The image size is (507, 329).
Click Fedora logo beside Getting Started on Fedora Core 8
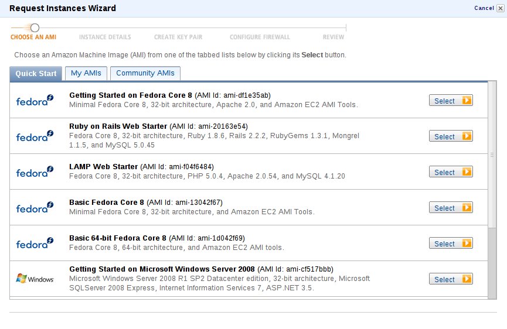point(35,101)
